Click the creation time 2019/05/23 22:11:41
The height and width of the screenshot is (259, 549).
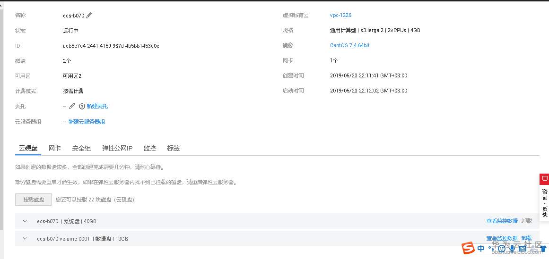[x=369, y=75]
